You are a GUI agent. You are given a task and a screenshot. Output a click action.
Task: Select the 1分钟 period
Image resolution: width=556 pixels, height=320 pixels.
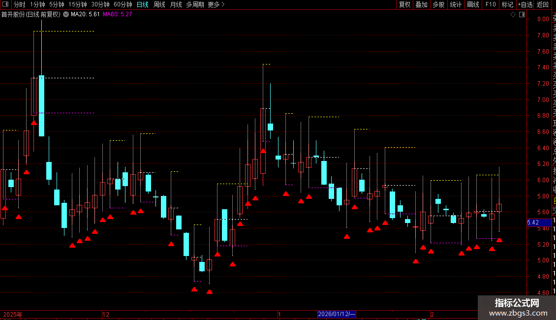click(37, 4)
